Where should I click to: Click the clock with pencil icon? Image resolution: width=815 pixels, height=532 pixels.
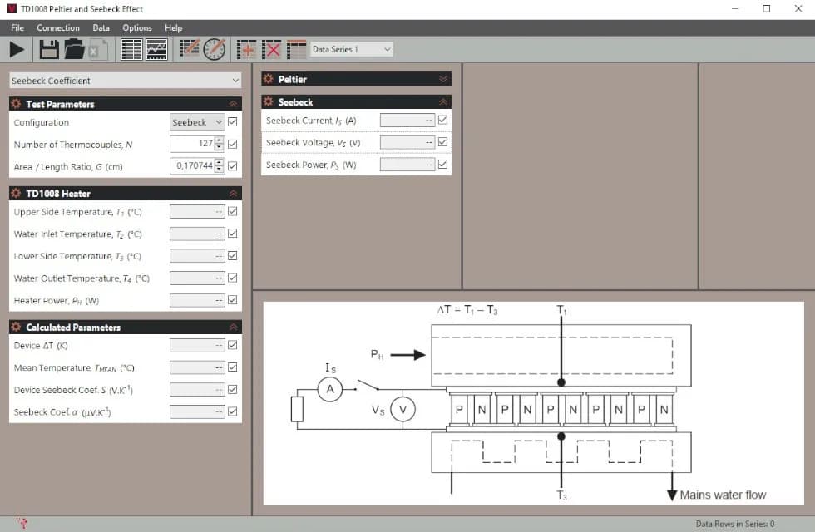click(214, 50)
